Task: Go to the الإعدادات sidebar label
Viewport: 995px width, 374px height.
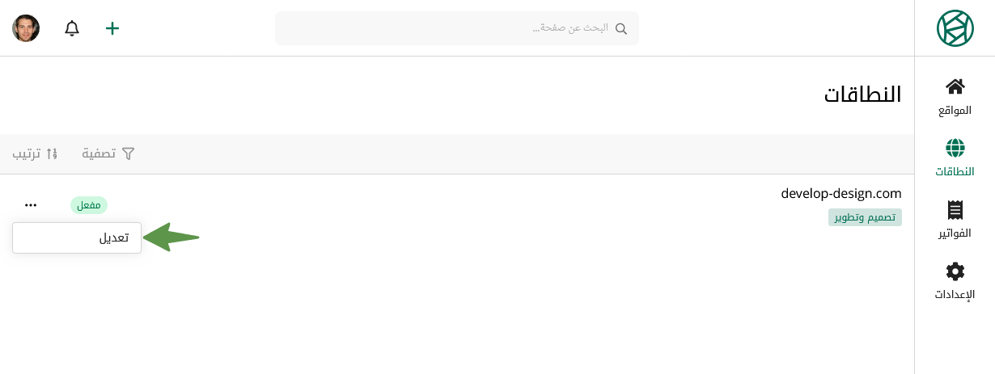Action: click(955, 294)
